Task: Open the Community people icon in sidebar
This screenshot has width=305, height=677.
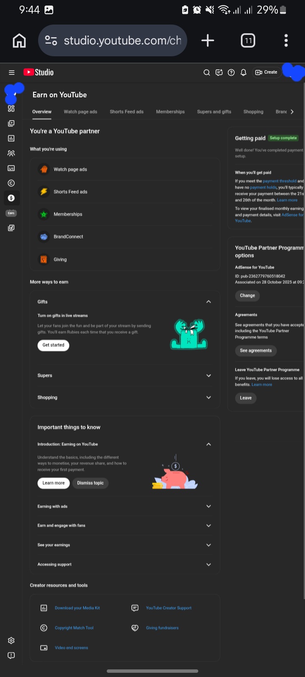Action: point(11,153)
